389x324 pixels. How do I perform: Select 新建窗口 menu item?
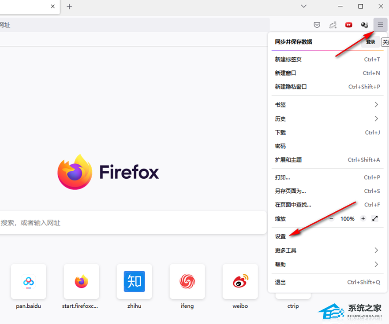coord(327,73)
